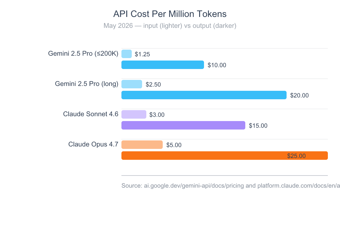Click the orange $25.00 output bar
Viewport: 340px width, 230px height.
click(225, 156)
